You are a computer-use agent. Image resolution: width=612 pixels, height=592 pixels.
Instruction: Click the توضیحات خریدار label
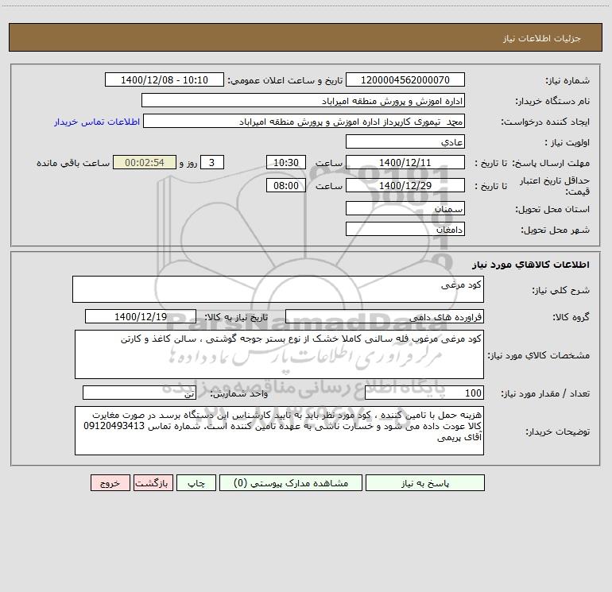click(x=557, y=431)
